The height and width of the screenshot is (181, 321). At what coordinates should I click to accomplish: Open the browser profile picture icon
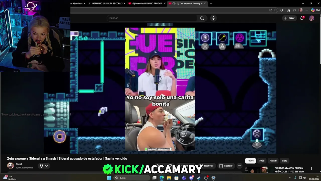[301, 10]
